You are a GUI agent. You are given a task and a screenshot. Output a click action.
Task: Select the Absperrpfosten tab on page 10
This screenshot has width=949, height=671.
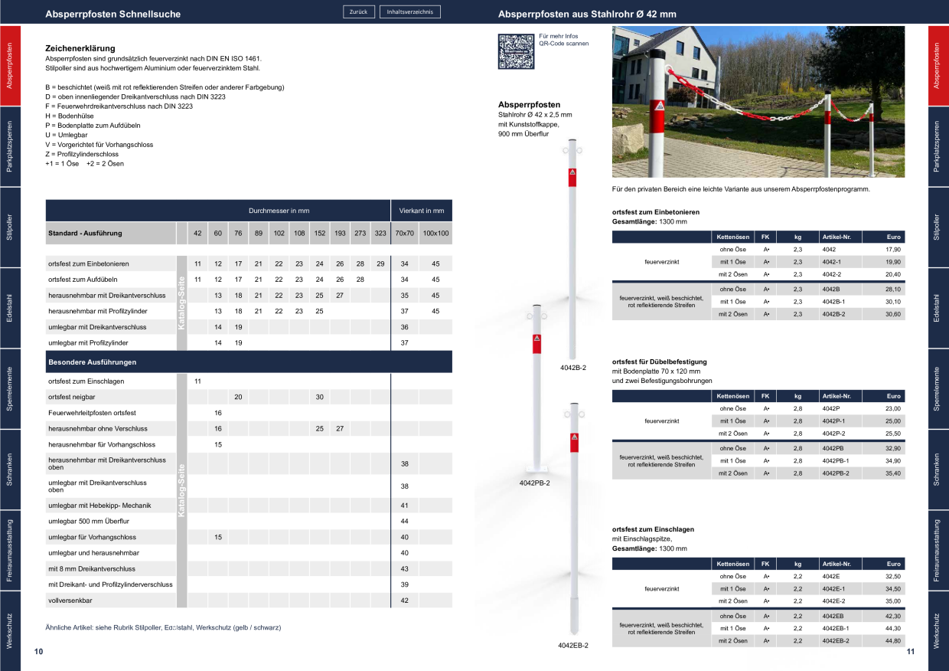pyautogui.click(x=10, y=65)
